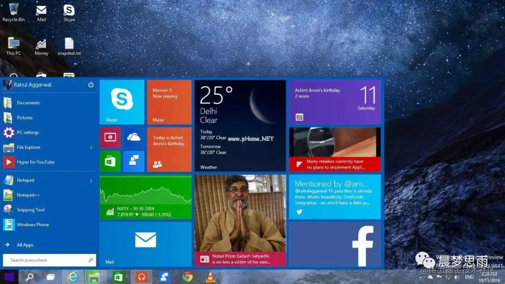Click the volume speaker tray icon
Screen dimensions: 505x284
tap(457, 277)
